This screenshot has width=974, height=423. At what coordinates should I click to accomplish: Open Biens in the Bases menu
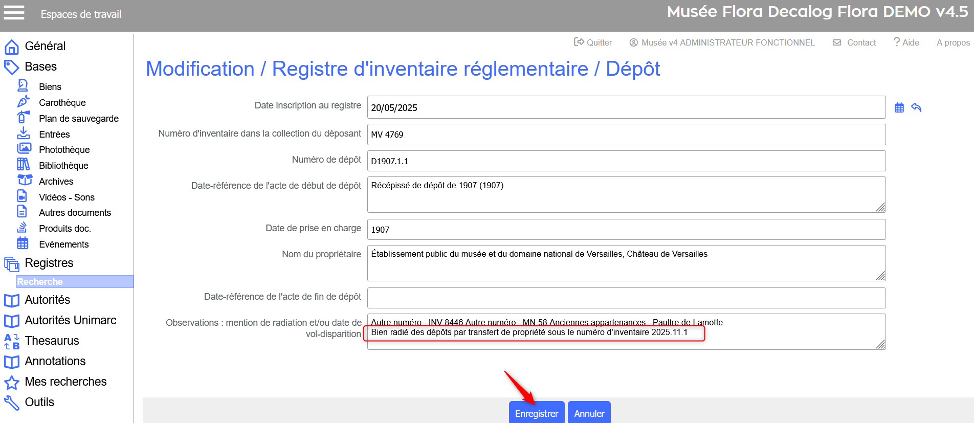tap(50, 87)
